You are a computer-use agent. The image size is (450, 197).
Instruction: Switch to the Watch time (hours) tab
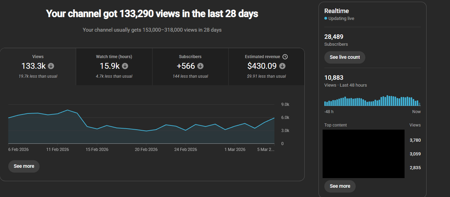tap(114, 66)
